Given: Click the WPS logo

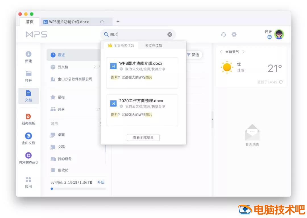Looking at the screenshot, I should pos(36,34).
